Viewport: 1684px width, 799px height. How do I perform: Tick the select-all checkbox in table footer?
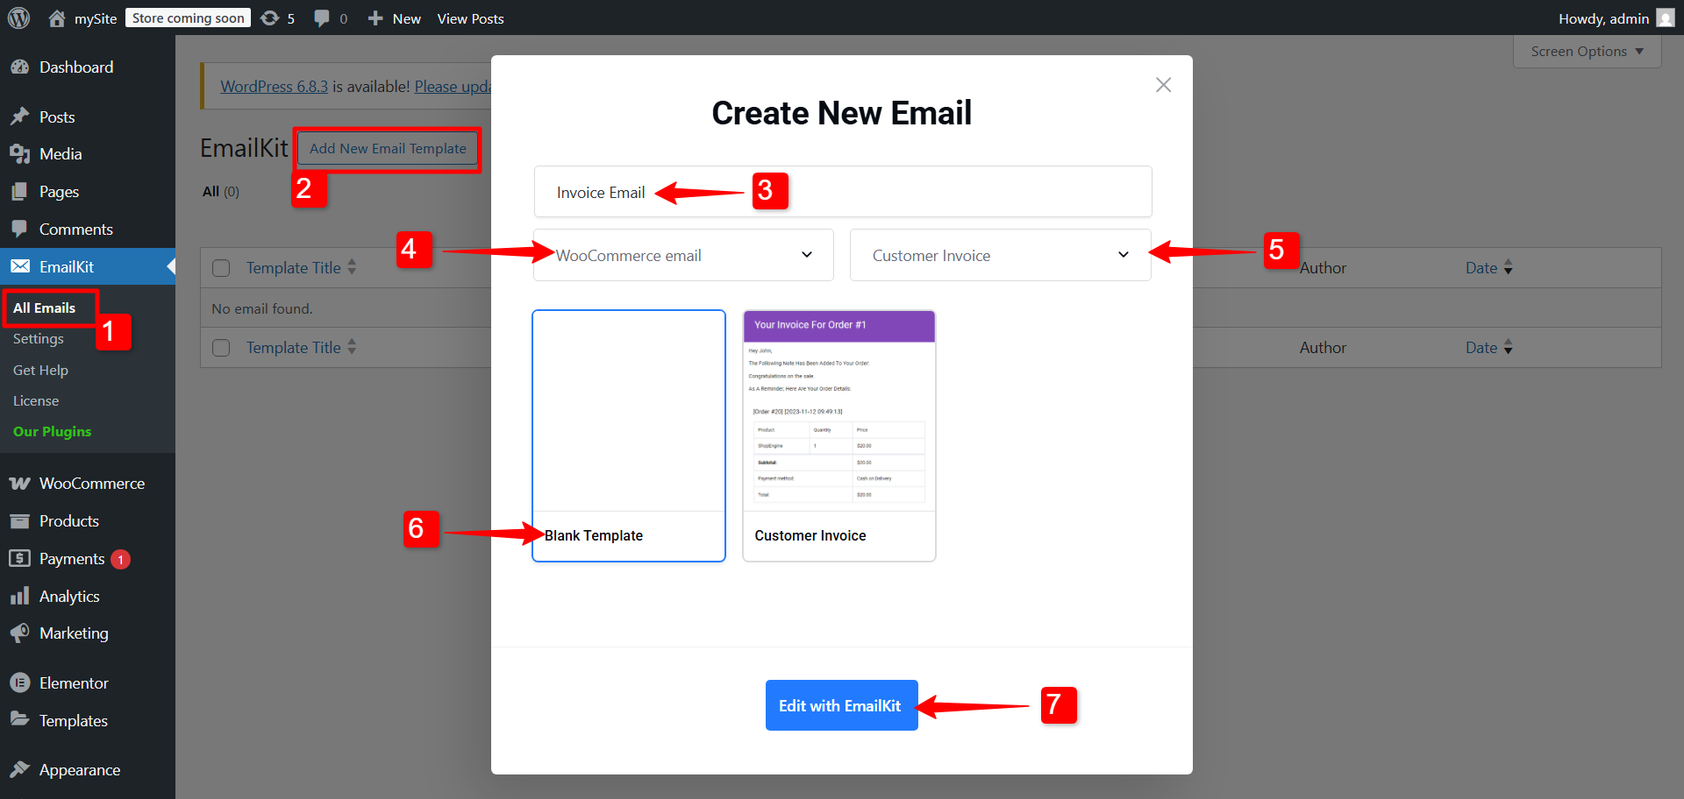point(221,348)
